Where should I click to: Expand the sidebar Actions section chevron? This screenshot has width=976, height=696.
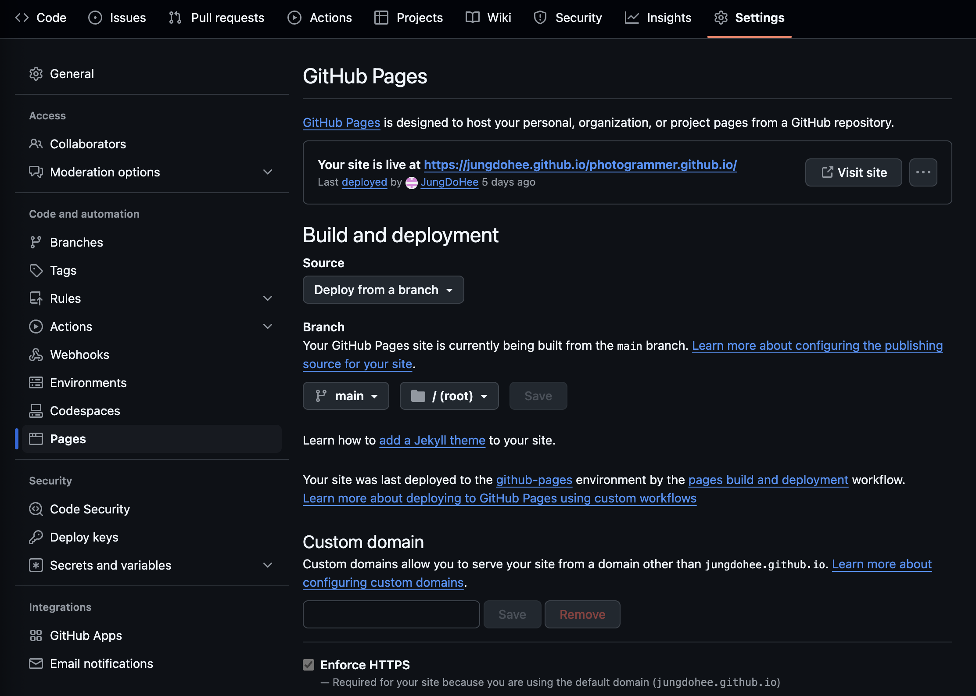[268, 326]
